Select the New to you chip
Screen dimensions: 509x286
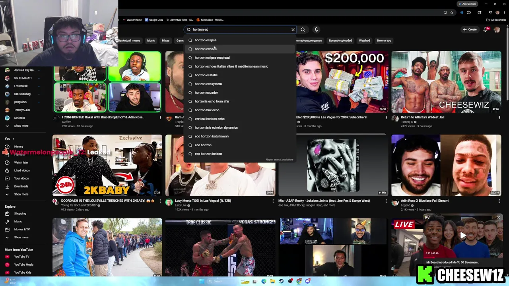click(x=384, y=41)
